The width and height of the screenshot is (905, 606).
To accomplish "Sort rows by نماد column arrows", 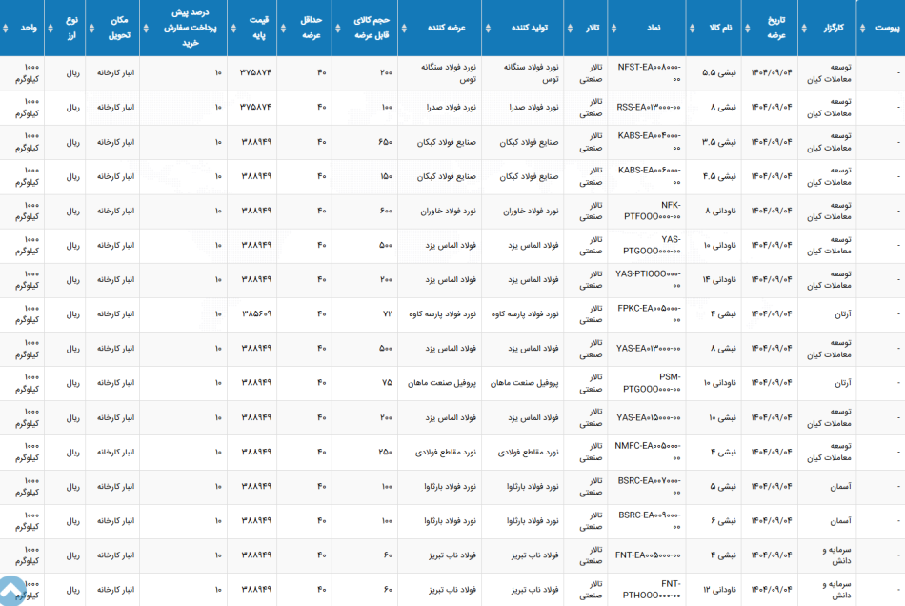I will click(x=613, y=28).
